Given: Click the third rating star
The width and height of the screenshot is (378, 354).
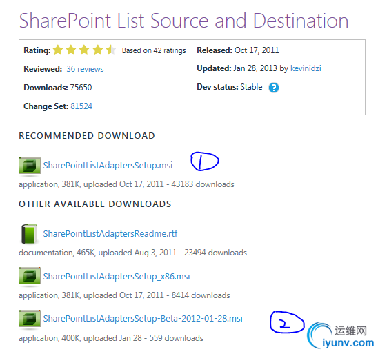Looking at the screenshot, I should coord(84,50).
